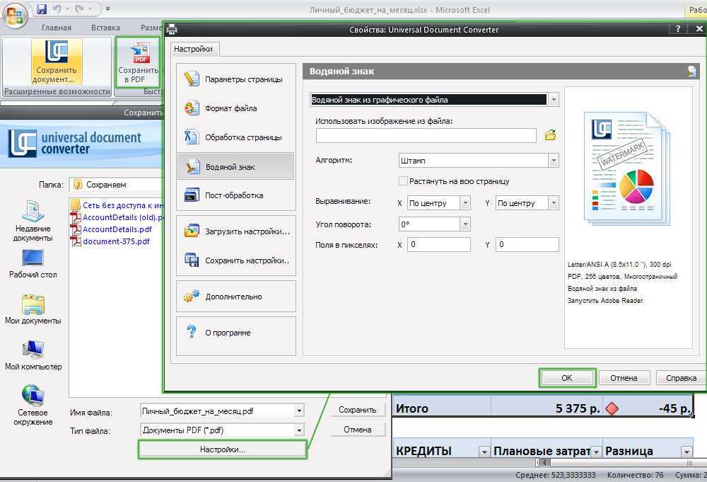Click the Save to PDF ribbon icon
The image size is (707, 482).
tap(138, 62)
